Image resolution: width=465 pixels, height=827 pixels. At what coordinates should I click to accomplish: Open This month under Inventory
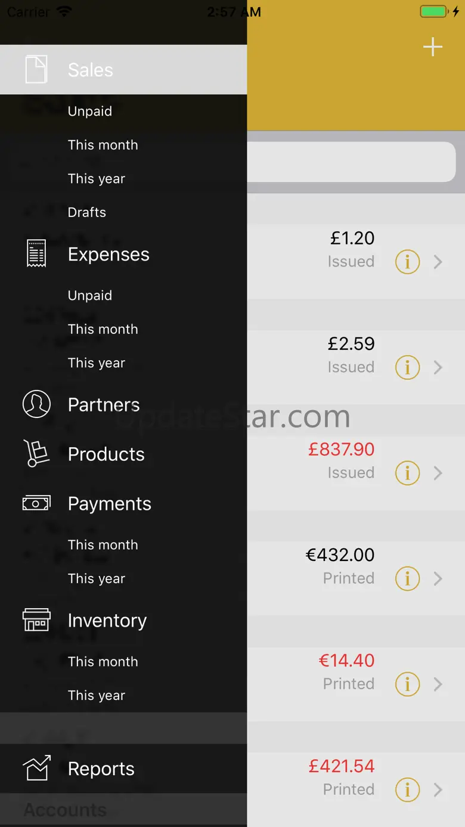coord(103,661)
